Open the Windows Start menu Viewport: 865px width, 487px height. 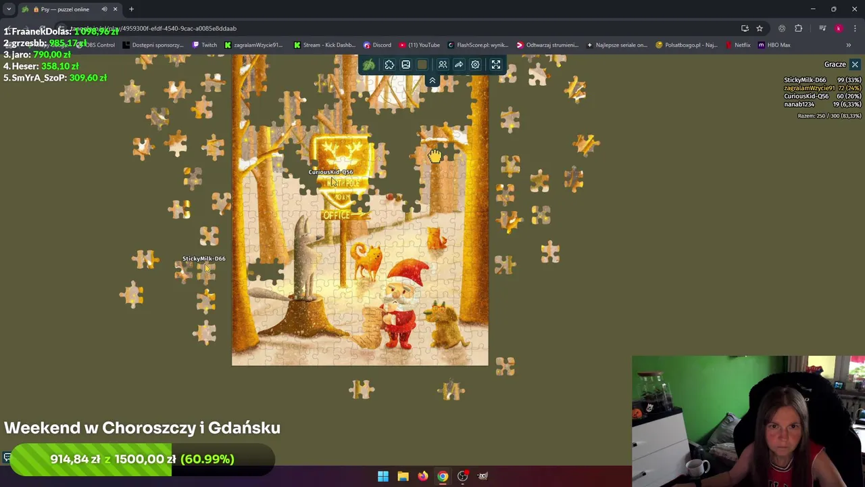click(383, 476)
